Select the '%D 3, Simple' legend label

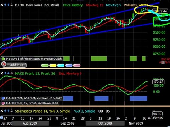(x=85, y=111)
